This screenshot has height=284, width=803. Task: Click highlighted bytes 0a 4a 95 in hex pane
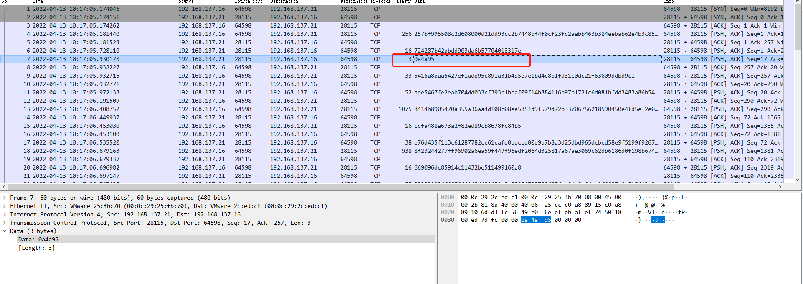tap(536, 220)
